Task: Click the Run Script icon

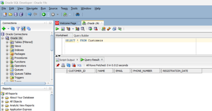Action: pos(63,29)
